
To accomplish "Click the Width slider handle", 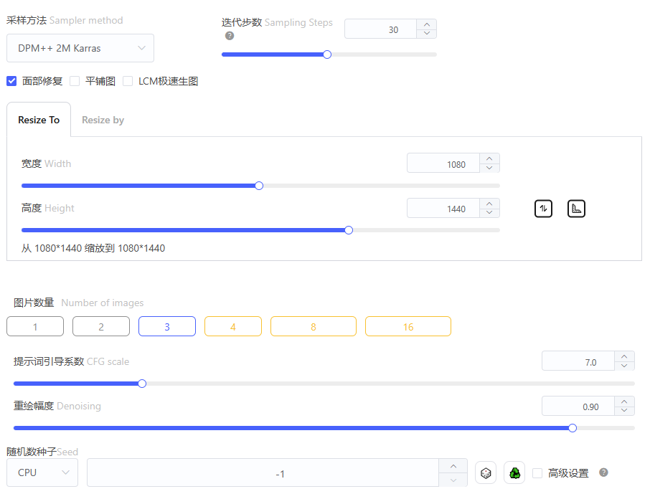I will tap(259, 186).
